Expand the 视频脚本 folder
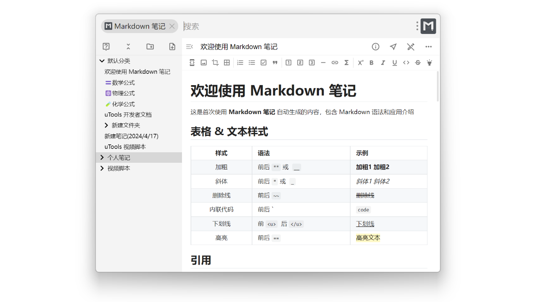The height and width of the screenshot is (302, 538). (102, 168)
